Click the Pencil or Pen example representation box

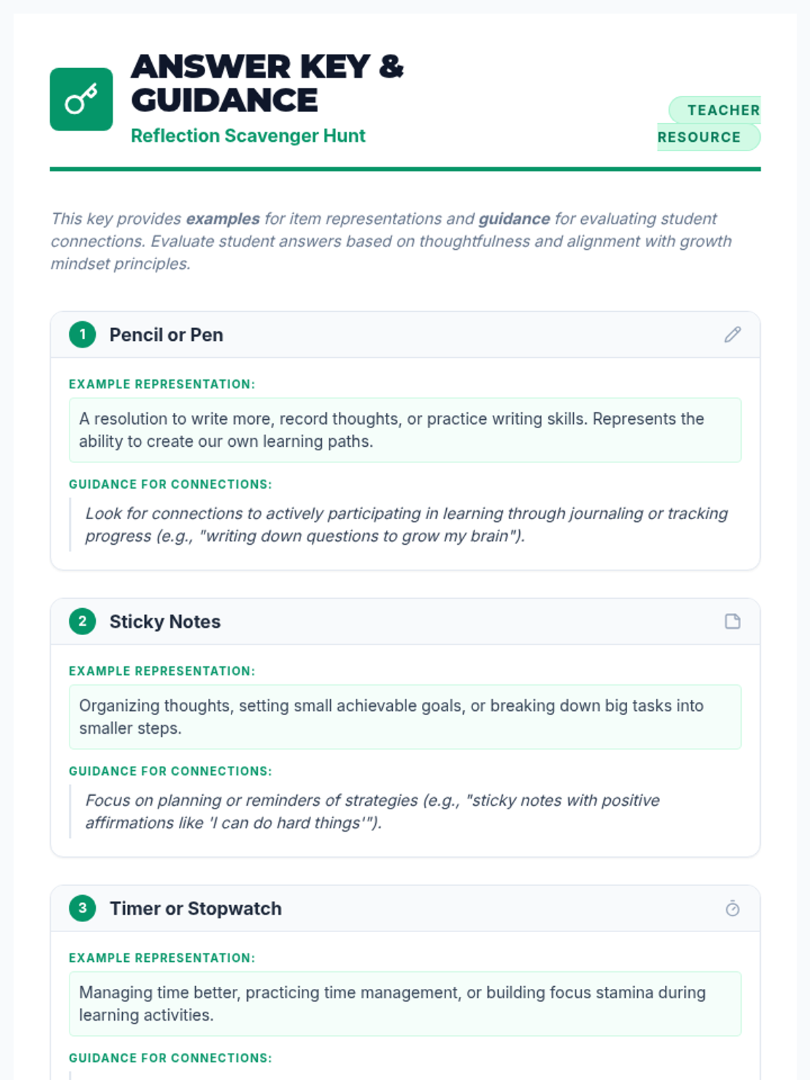pyautogui.click(x=405, y=430)
